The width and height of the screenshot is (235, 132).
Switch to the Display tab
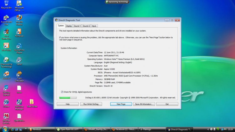pyautogui.click(x=69, y=26)
